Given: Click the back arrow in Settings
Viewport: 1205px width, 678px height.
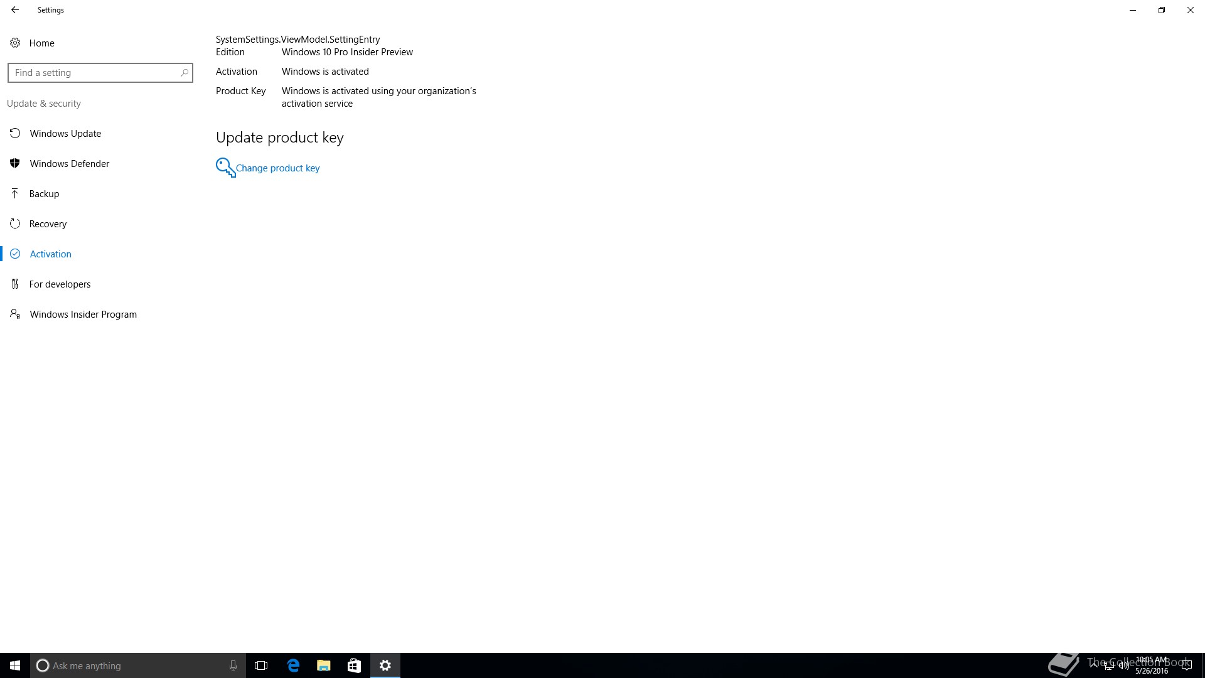Looking at the screenshot, I should [15, 10].
